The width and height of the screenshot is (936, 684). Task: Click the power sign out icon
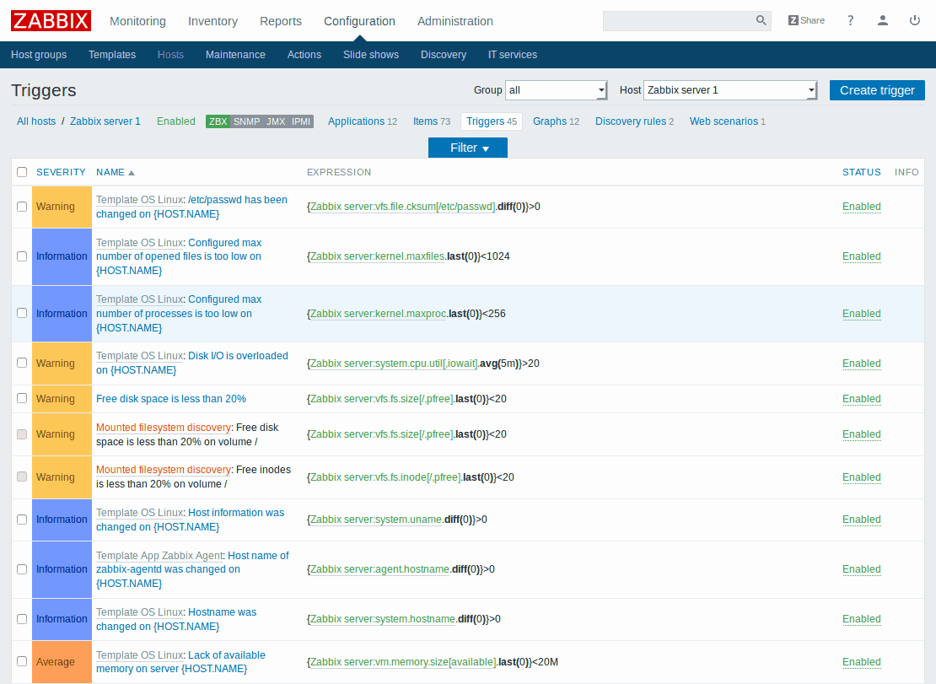tap(914, 20)
